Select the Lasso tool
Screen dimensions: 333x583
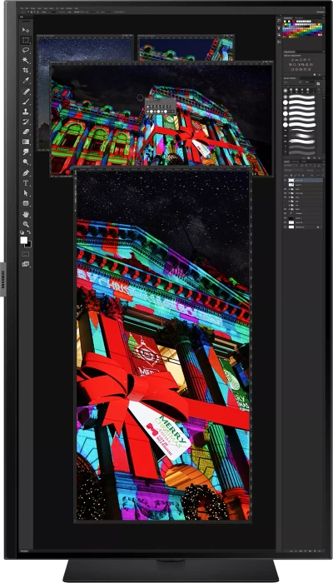[x=26, y=50]
